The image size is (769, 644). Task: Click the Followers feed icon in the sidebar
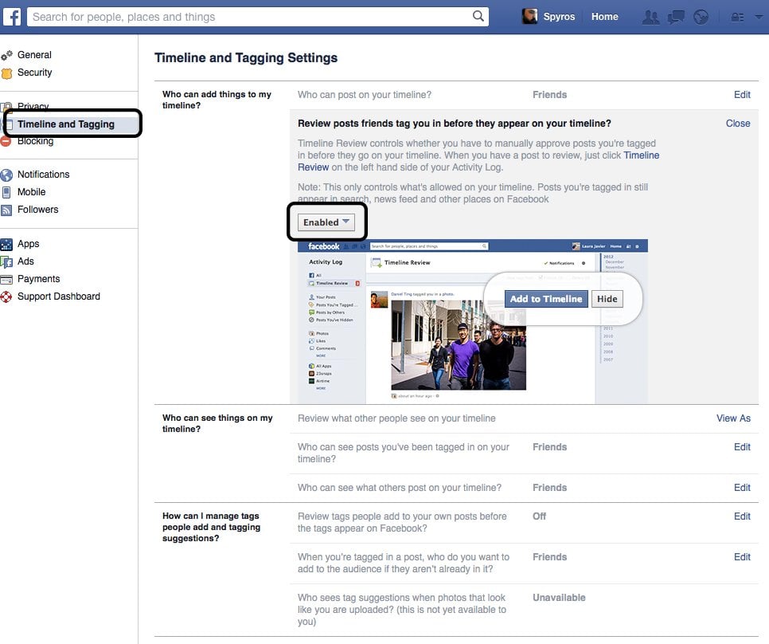tap(6, 210)
